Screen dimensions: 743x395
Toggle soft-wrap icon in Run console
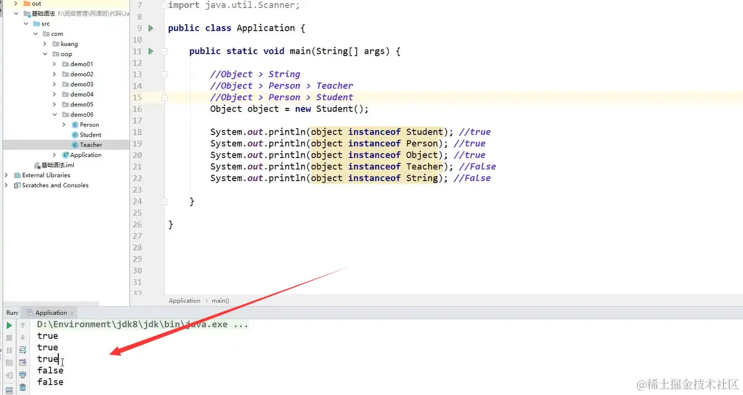[22, 351]
